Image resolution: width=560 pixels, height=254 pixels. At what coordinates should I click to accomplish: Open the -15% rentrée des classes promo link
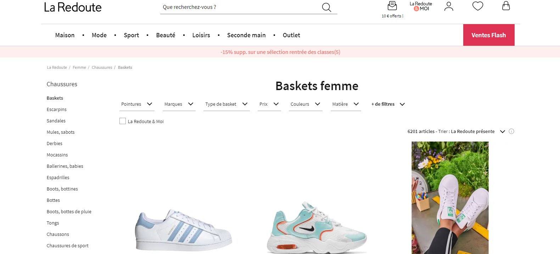280,52
